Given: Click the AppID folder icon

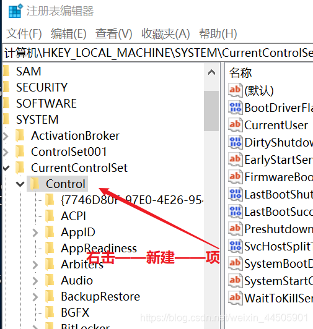Looking at the screenshot, I should 50,233.
